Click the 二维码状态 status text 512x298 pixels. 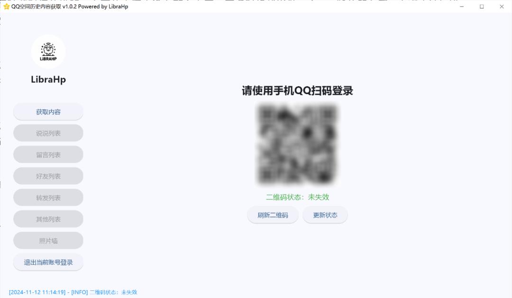click(298, 197)
